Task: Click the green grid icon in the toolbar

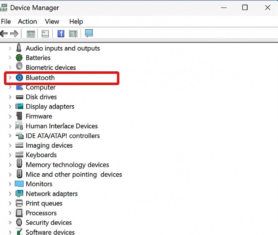Action: pos(73,34)
